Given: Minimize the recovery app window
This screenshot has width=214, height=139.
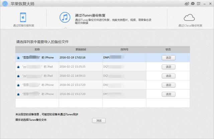Looking at the screenshot, I should click(x=204, y=4).
